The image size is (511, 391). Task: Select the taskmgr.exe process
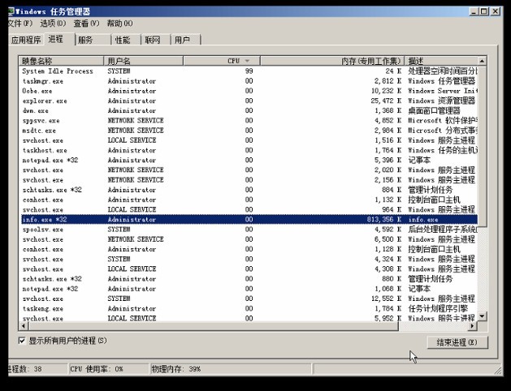(249, 81)
